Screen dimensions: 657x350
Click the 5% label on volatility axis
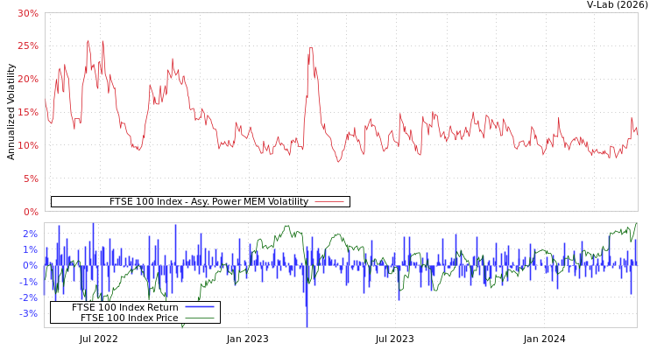(30, 178)
